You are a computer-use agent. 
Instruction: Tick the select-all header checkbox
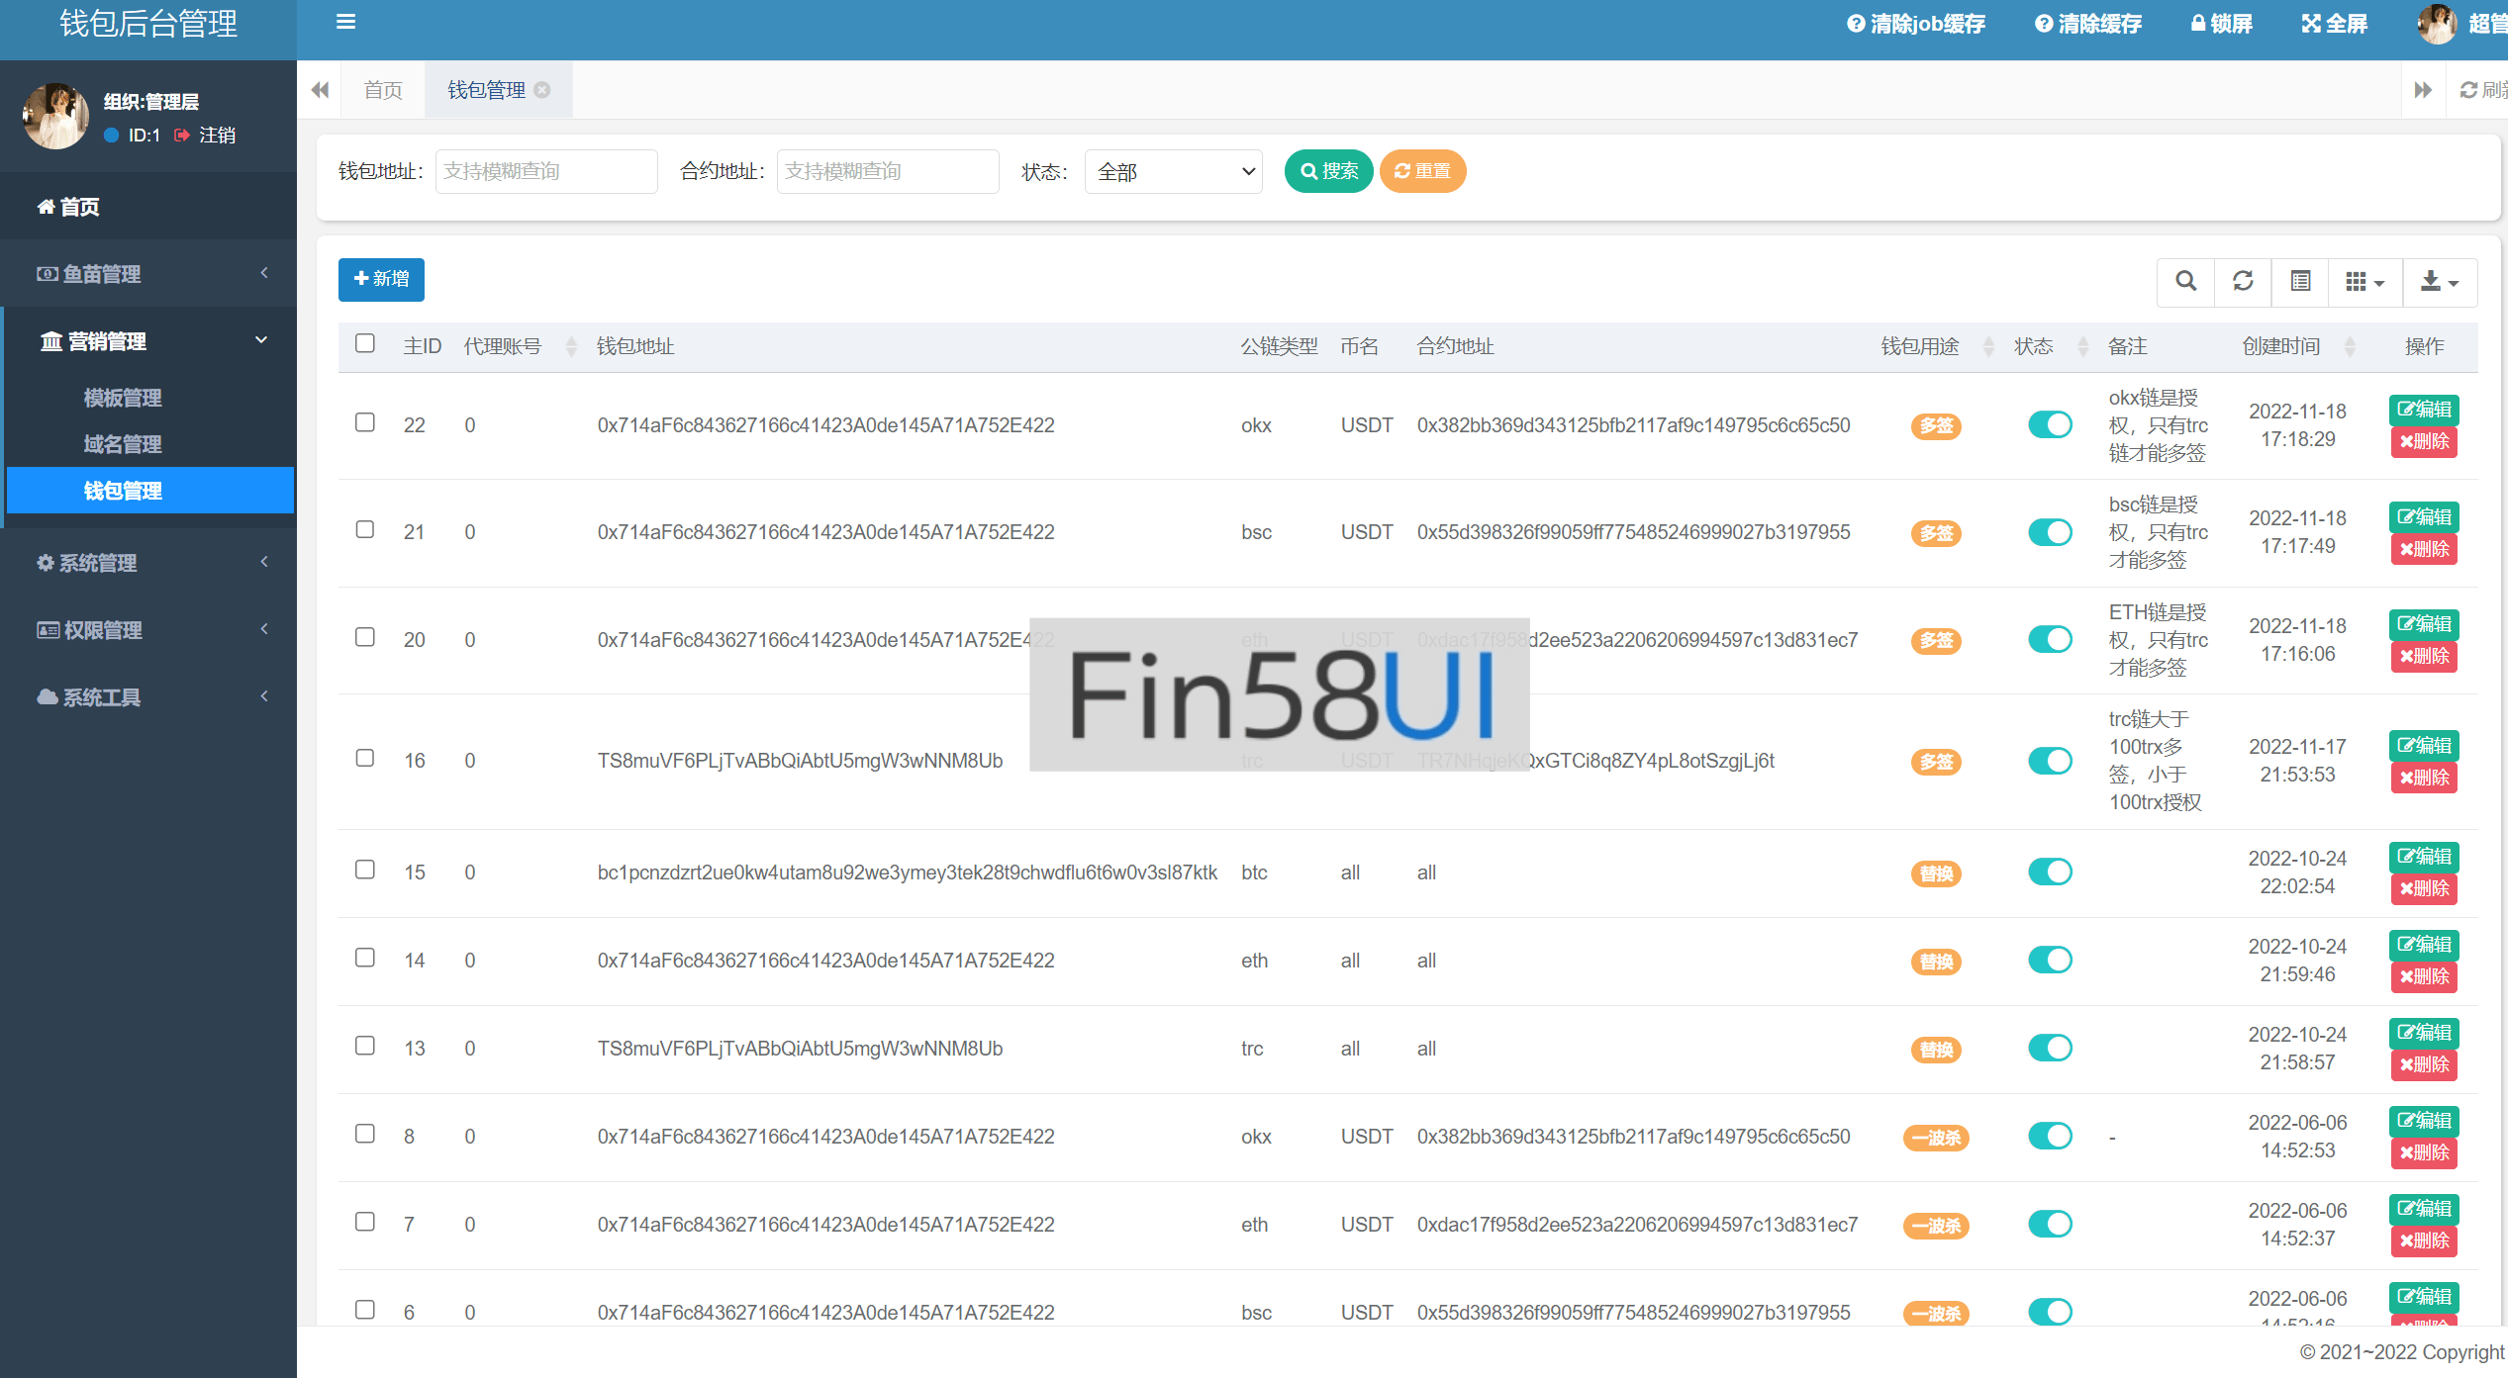coord(365,344)
